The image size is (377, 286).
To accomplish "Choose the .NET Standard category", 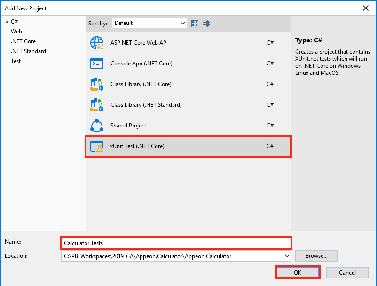I will [28, 51].
